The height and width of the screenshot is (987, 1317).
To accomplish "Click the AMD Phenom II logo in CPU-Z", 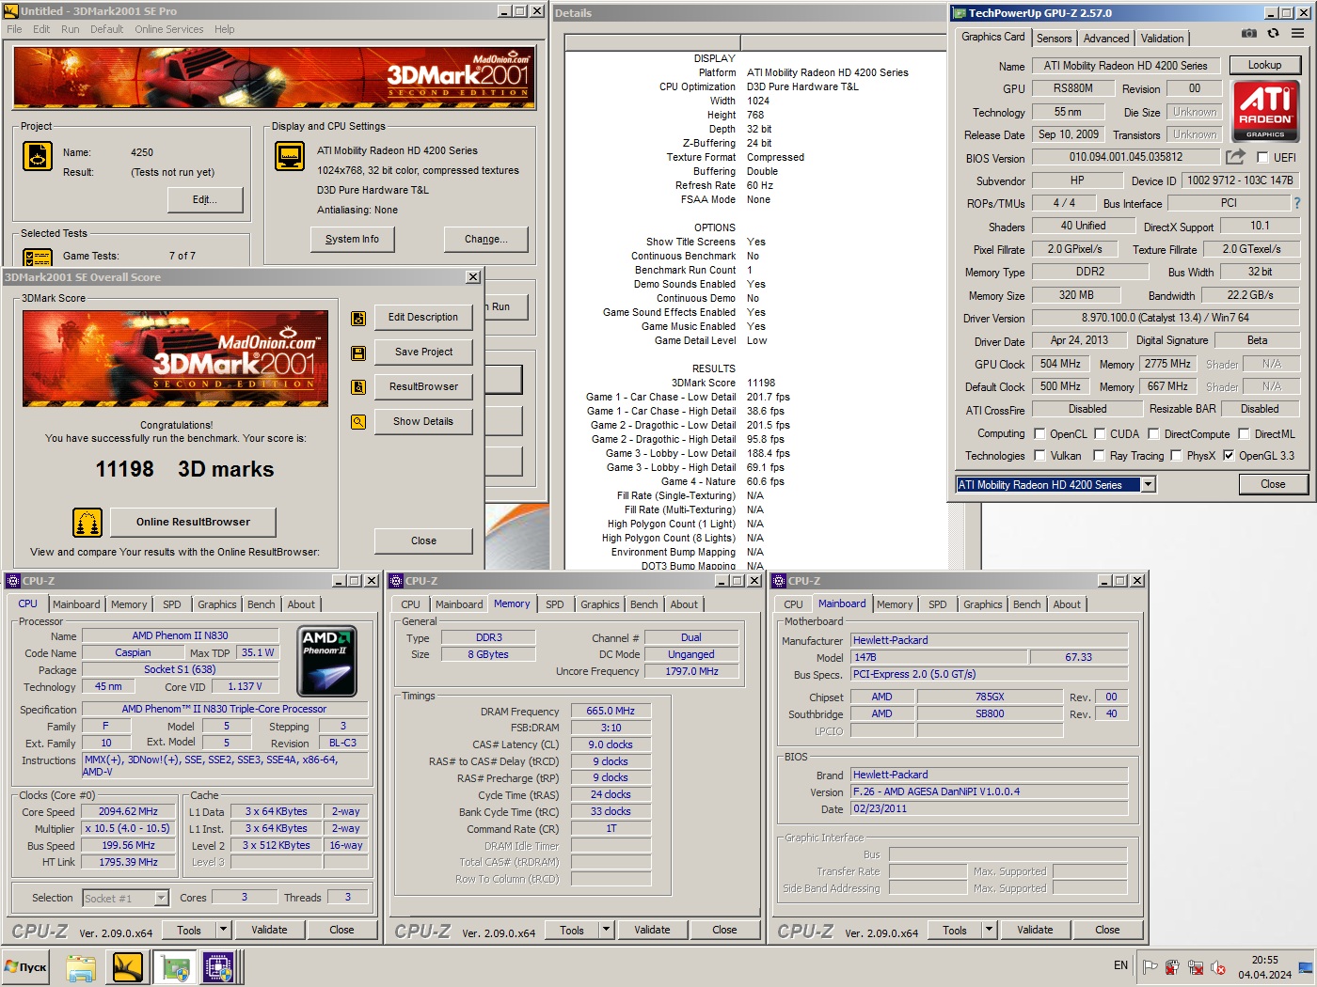I will [327, 662].
